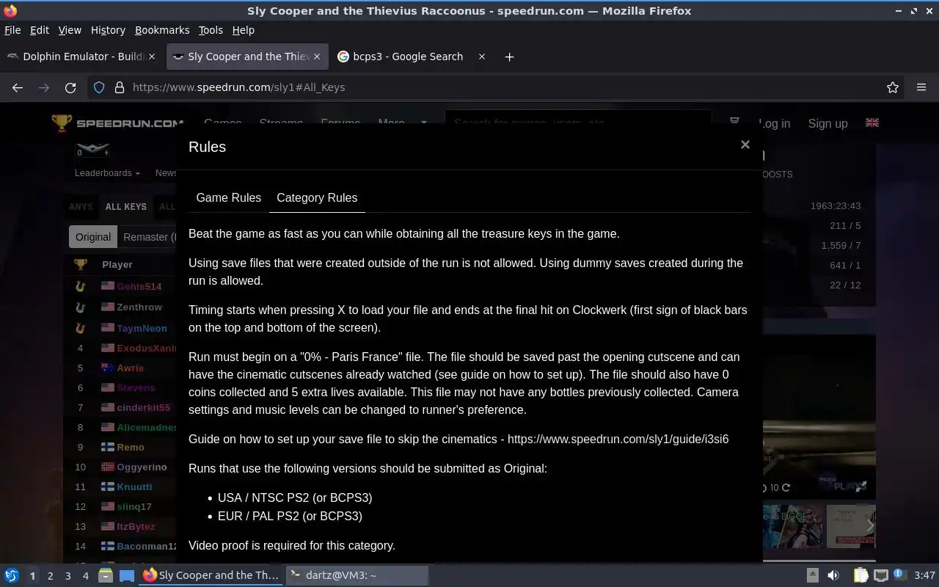Close the Dolphin Emulator tab

tap(152, 56)
